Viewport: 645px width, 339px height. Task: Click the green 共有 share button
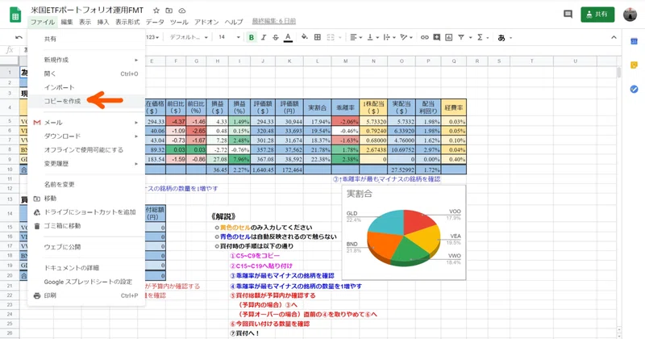pyautogui.click(x=597, y=14)
